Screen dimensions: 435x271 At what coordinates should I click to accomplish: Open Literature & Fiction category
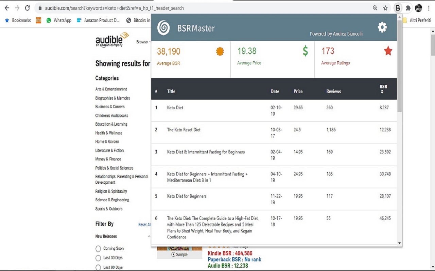(x=109, y=150)
